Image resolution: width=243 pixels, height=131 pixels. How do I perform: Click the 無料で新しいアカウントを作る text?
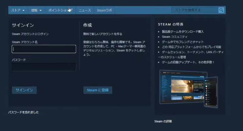(x=103, y=34)
